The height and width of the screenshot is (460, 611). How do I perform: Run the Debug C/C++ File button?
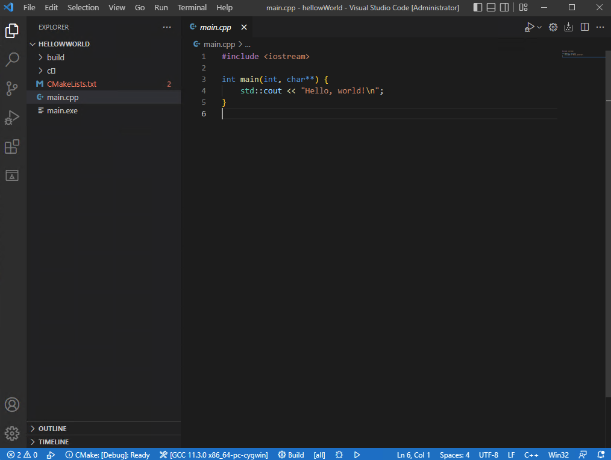click(529, 27)
